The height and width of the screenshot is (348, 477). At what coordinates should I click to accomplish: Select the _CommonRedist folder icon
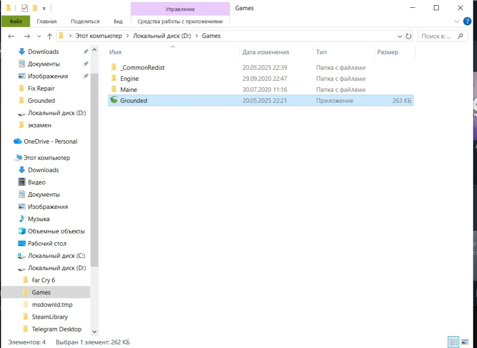click(x=114, y=67)
